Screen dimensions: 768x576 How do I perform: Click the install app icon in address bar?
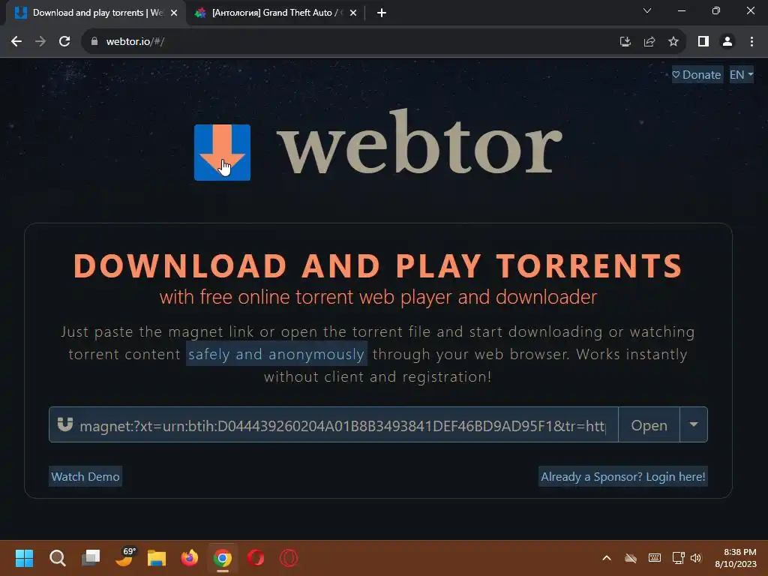coord(625,42)
